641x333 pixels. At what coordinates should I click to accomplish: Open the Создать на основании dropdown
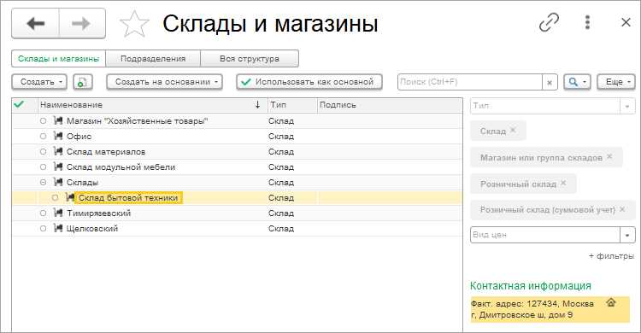[x=164, y=82]
